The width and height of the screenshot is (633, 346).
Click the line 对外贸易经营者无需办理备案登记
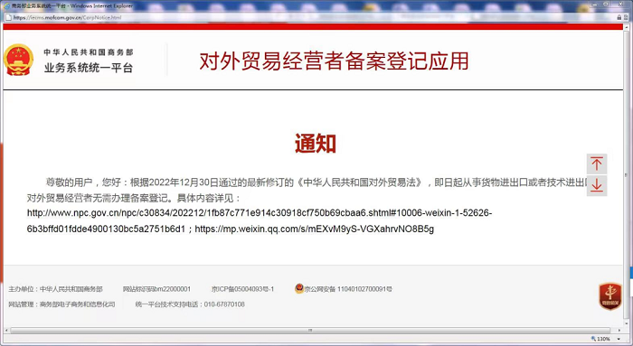133,198
